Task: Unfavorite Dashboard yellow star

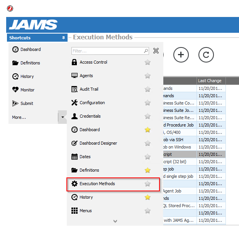Action: pyautogui.click(x=147, y=130)
